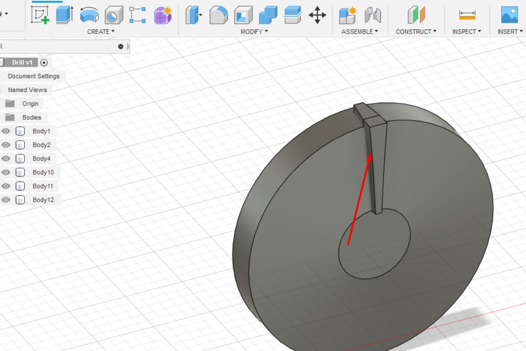Select the Create Form tool

(163, 15)
